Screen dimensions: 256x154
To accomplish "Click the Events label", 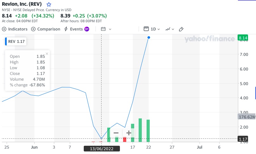I will (x=76, y=29).
